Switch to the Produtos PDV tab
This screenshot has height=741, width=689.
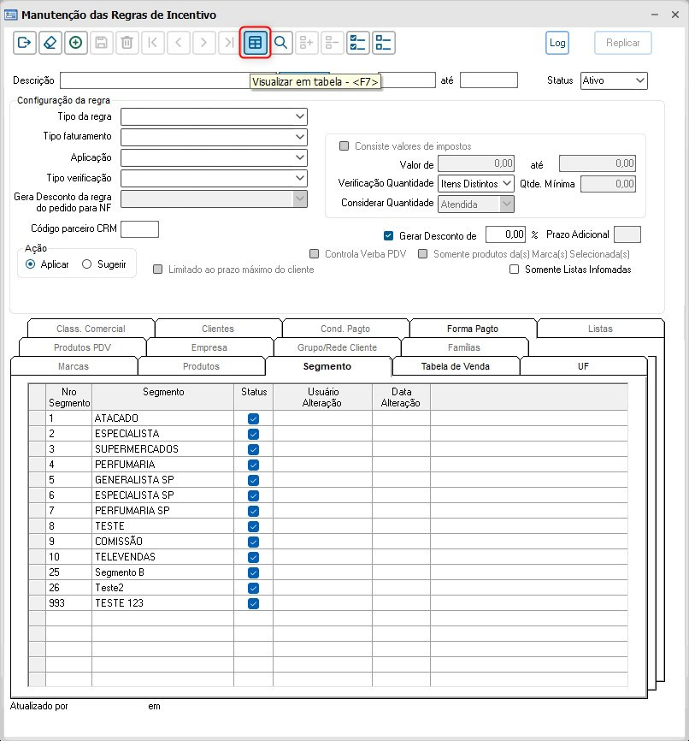tap(82, 347)
